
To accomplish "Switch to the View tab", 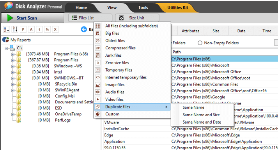I will point(112,8).
